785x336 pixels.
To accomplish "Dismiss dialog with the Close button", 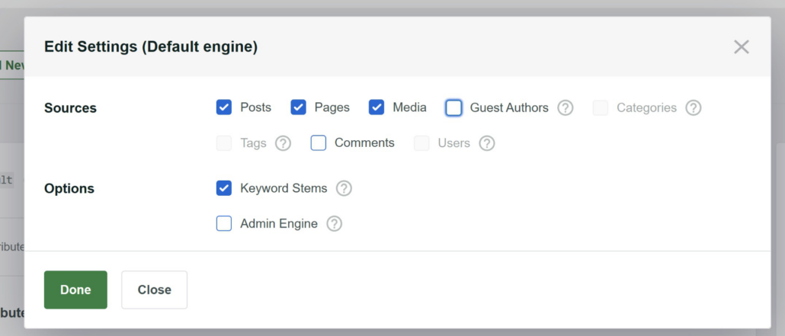I will (x=154, y=290).
